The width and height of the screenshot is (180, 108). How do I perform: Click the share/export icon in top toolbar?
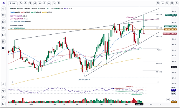click(54, 3)
